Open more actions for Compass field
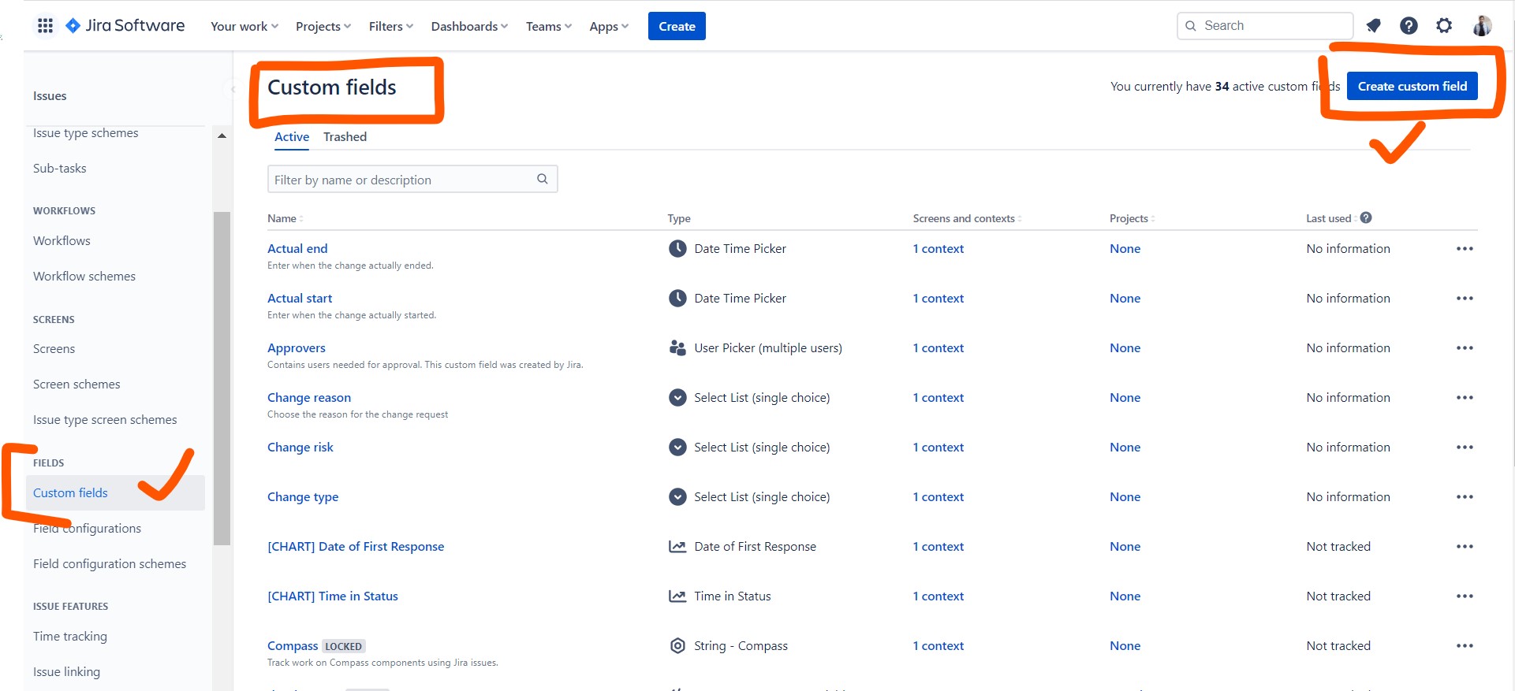Viewport: 1515px width, 691px height. (x=1465, y=646)
